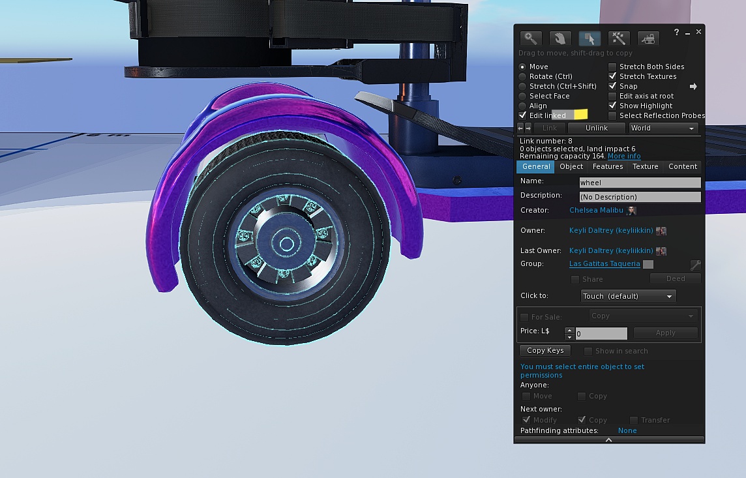
Task: Open the World coordinate system dropdown
Action: coord(663,128)
